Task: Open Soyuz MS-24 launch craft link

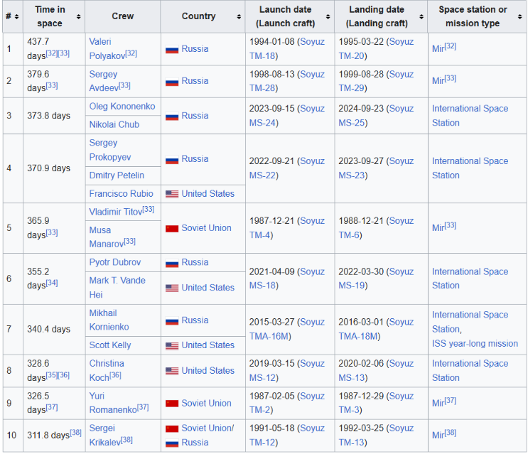Action: (287, 116)
